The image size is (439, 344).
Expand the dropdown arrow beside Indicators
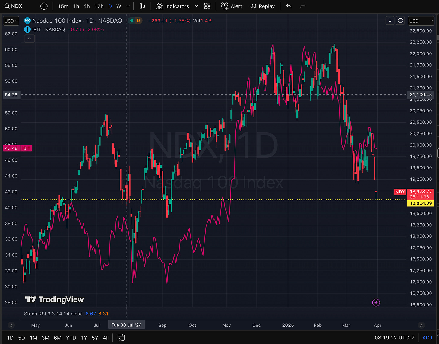pyautogui.click(x=197, y=6)
